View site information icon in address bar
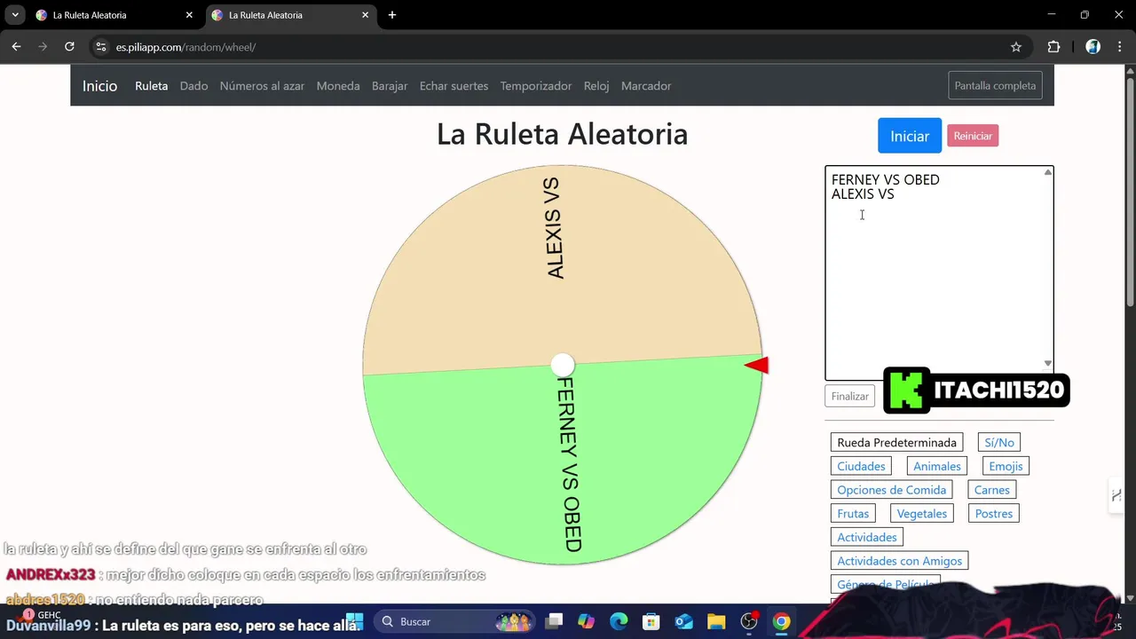The width and height of the screenshot is (1136, 639). point(100,47)
